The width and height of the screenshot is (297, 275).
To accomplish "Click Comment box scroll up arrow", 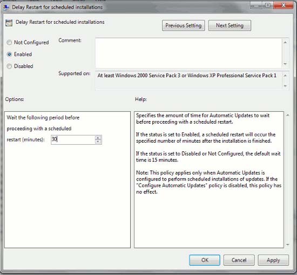I will [285, 42].
